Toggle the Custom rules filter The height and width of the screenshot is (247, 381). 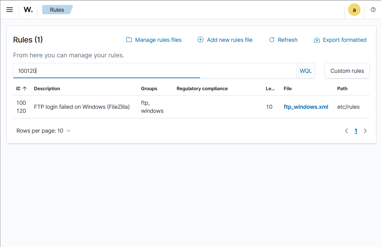[x=347, y=71]
